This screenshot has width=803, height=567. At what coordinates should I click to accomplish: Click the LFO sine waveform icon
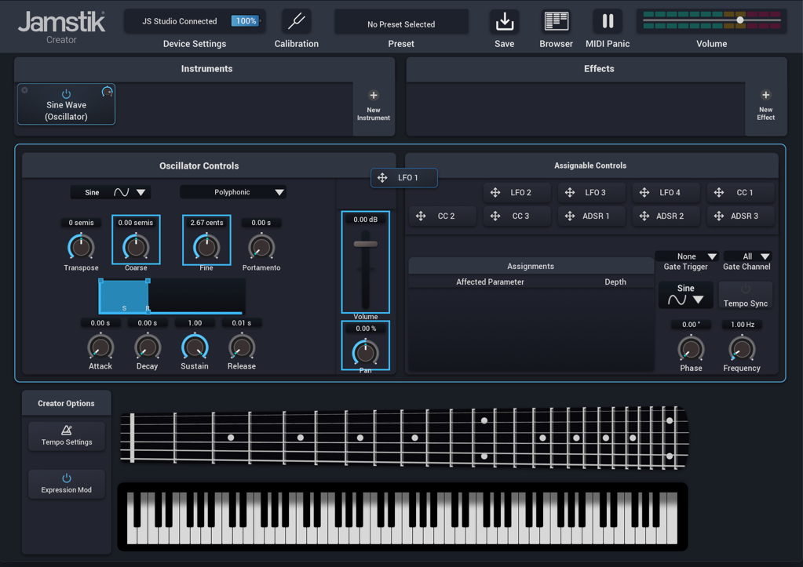click(677, 300)
